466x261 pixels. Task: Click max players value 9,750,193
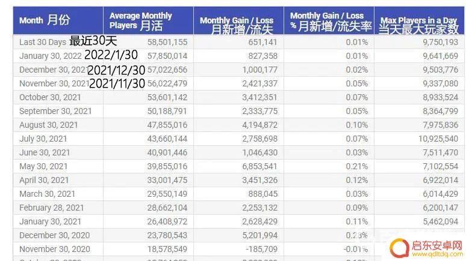tap(441, 42)
